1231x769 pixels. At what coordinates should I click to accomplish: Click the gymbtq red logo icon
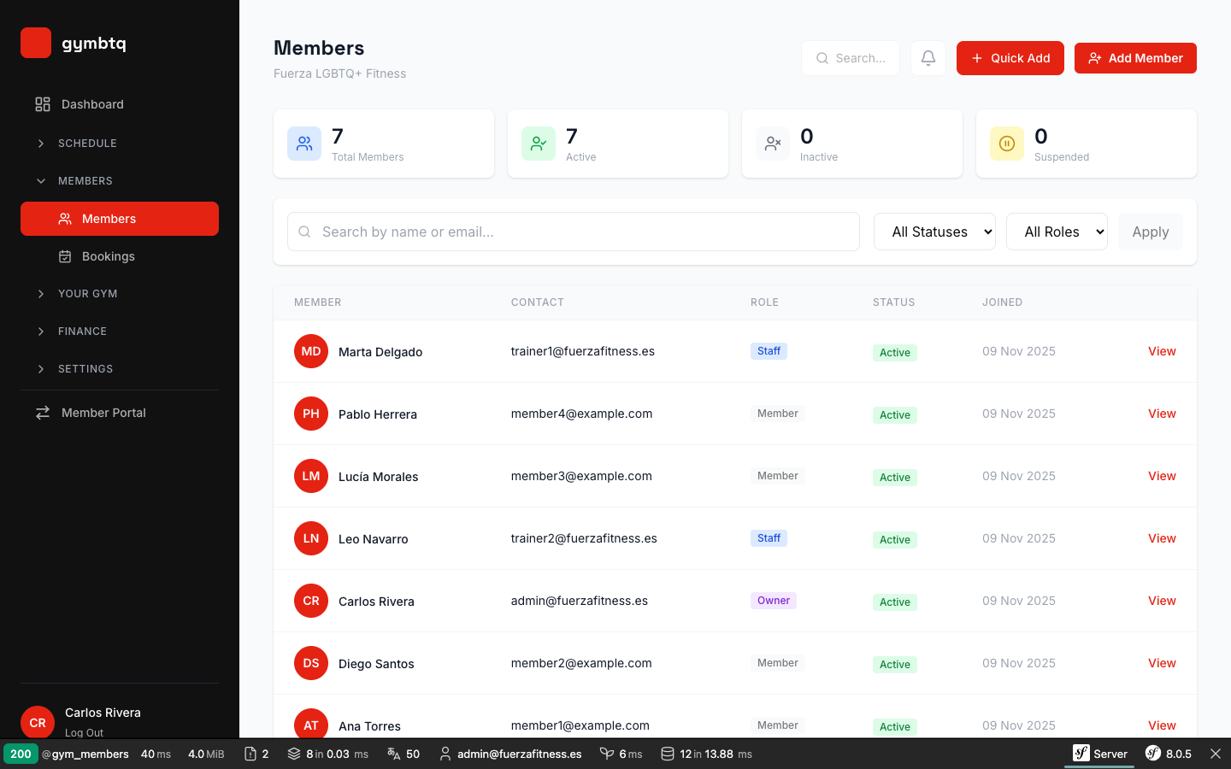(36, 43)
